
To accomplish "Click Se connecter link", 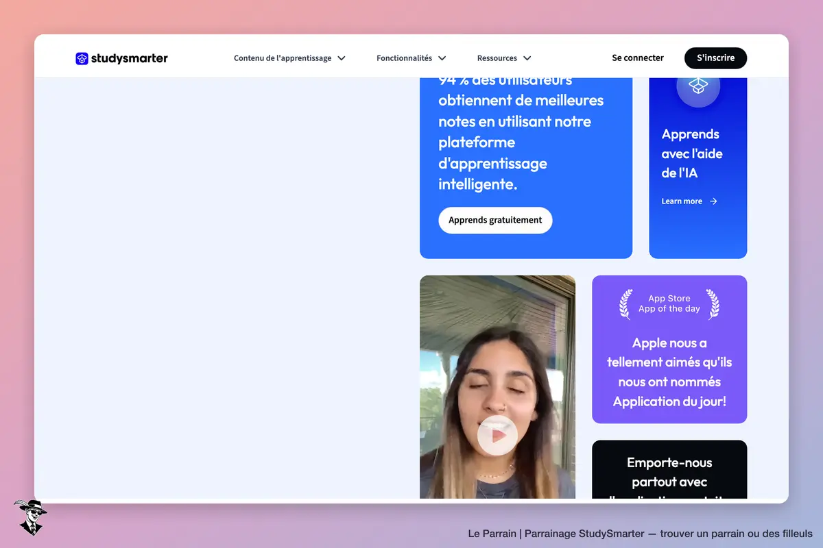I will 638,58.
